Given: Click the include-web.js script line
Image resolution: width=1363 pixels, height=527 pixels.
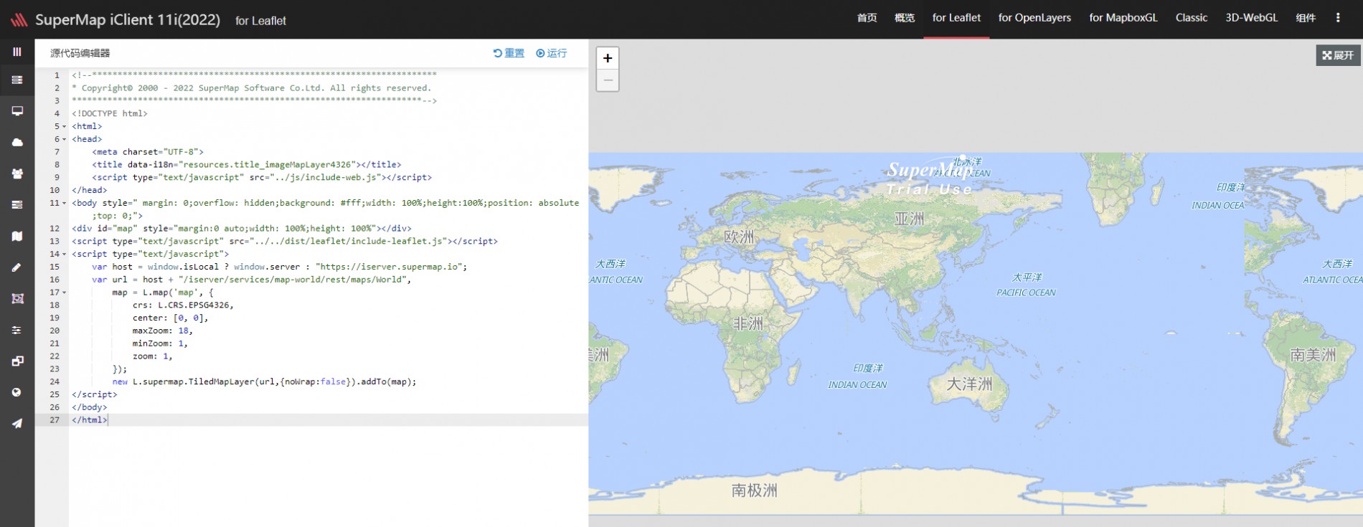Looking at the screenshot, I should pos(262,177).
